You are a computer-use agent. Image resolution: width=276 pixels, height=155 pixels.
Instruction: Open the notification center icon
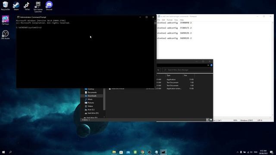pyautogui.click(x=271, y=152)
